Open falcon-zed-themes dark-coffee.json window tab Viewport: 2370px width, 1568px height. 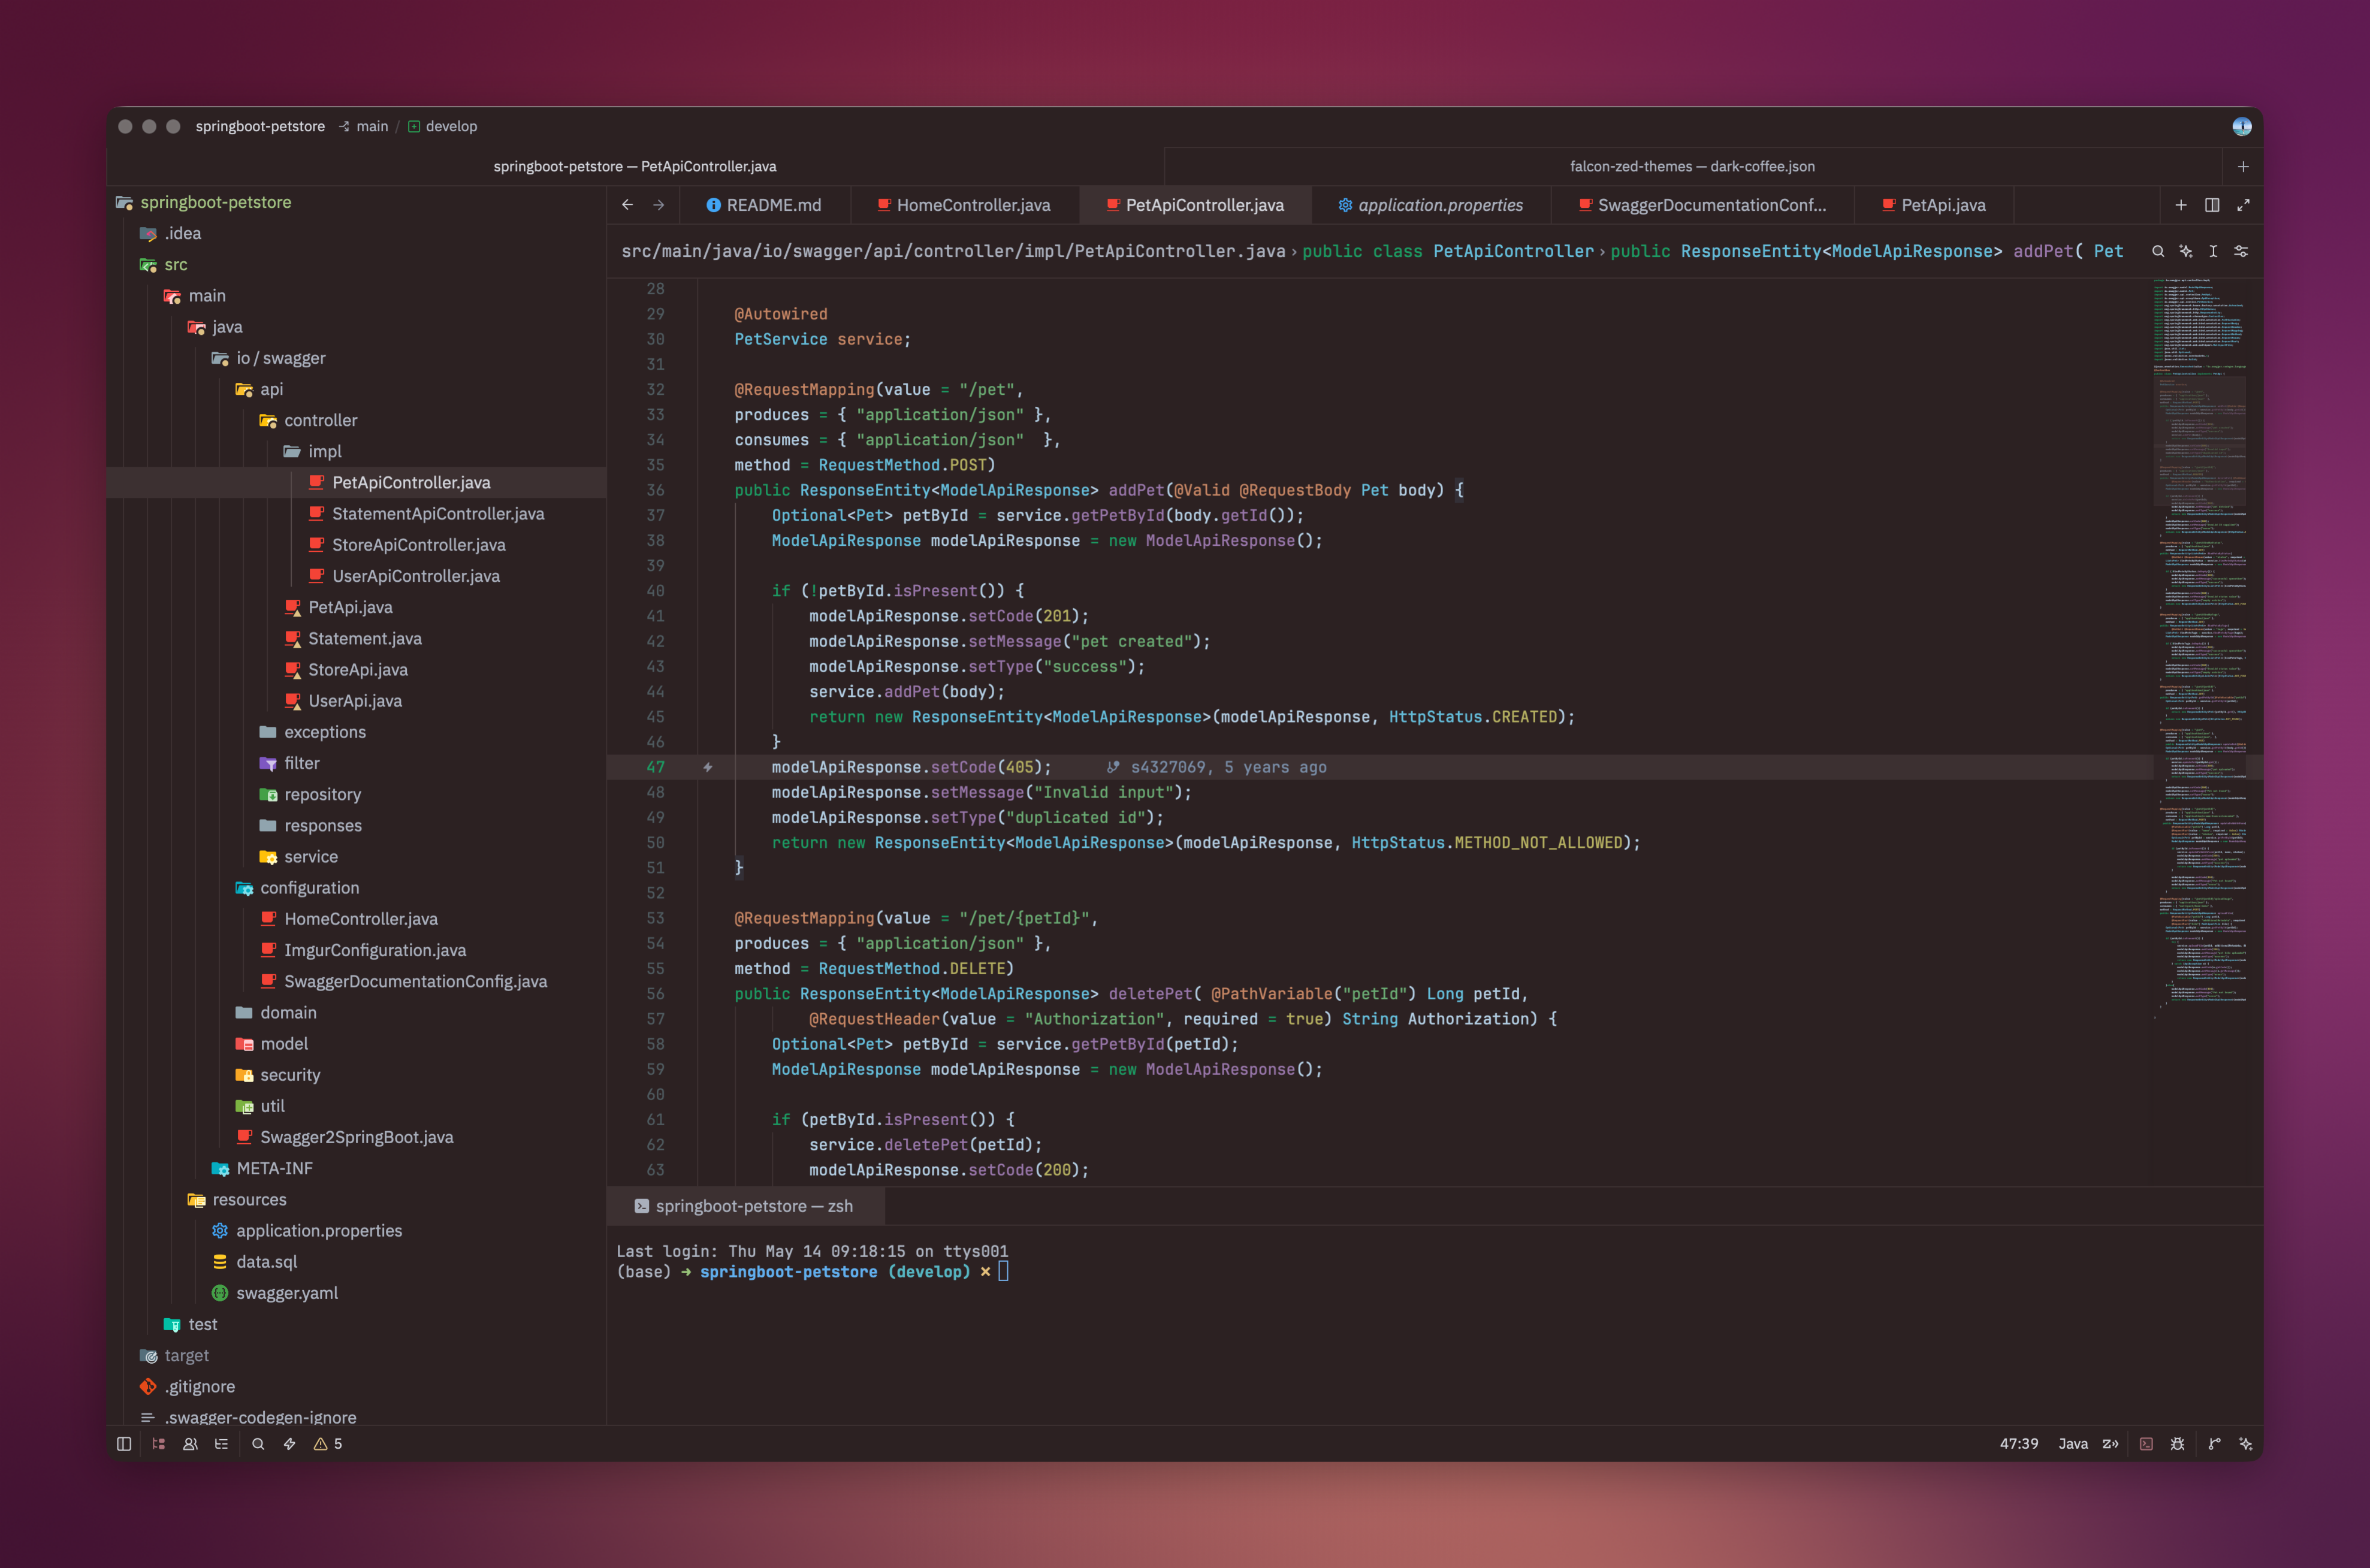tap(1692, 166)
